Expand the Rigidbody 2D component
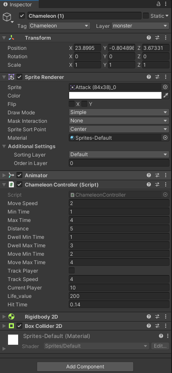The image size is (172, 373). tap(4, 316)
